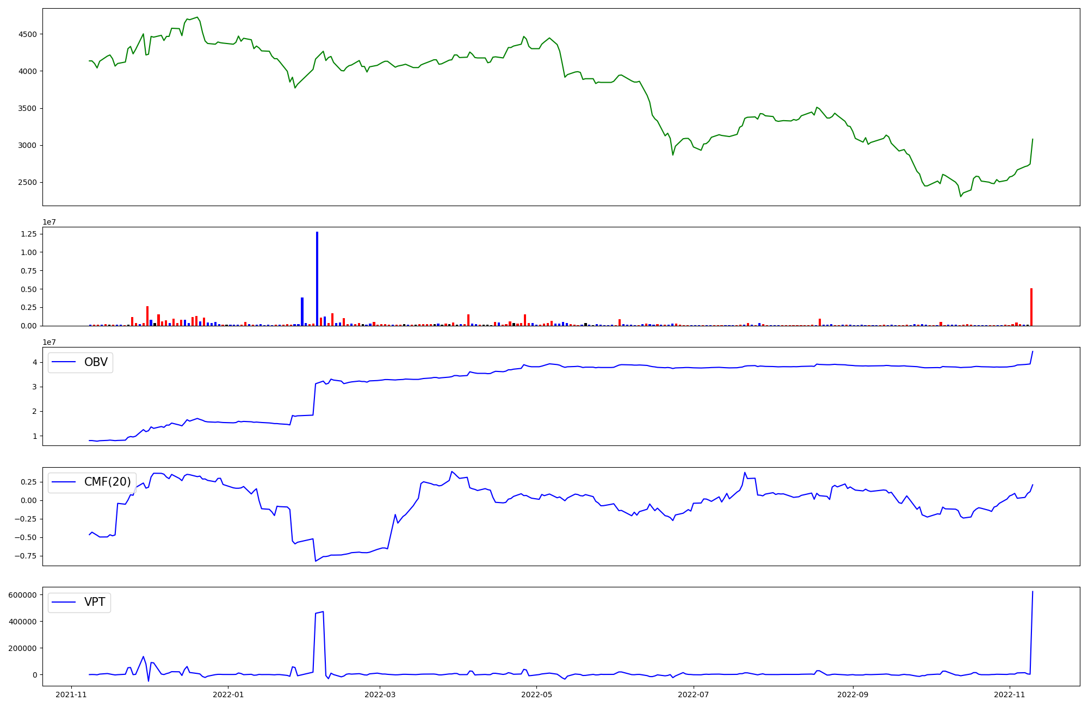Click the 2022-11 x-axis date label
Screen dimensions: 1088x707
pyautogui.click(x=1010, y=694)
